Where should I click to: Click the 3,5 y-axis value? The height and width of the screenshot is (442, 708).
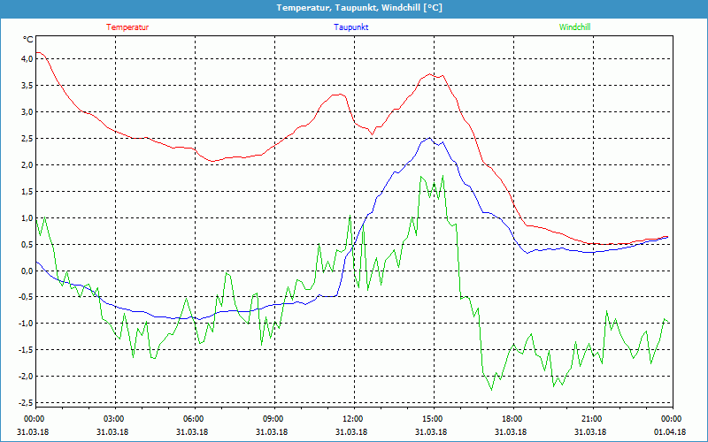[x=27, y=85]
